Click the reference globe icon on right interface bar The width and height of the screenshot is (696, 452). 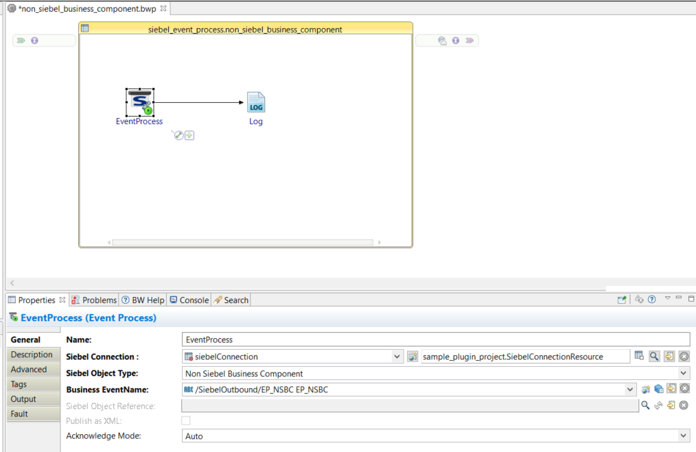pyautogui.click(x=442, y=40)
